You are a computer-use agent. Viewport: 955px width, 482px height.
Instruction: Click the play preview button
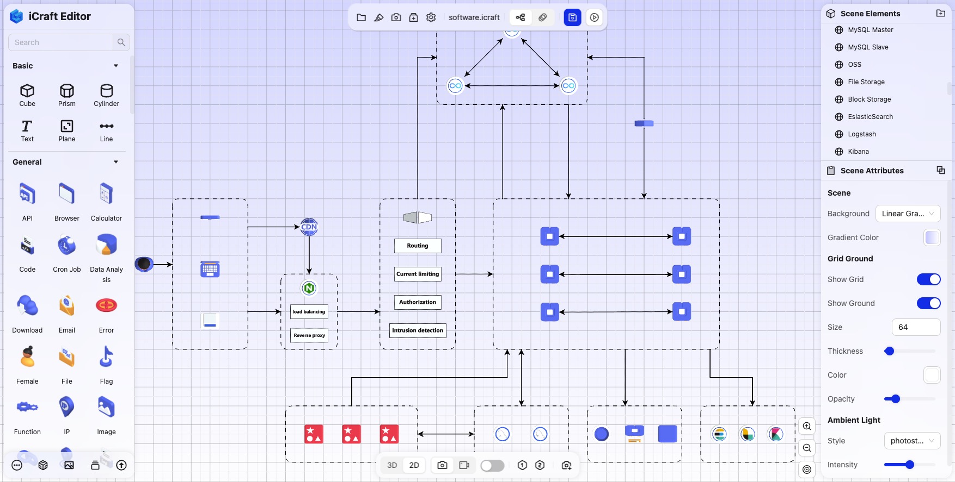click(595, 17)
